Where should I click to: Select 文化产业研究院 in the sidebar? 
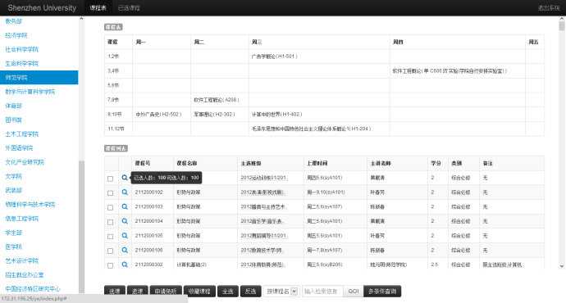click(25, 162)
